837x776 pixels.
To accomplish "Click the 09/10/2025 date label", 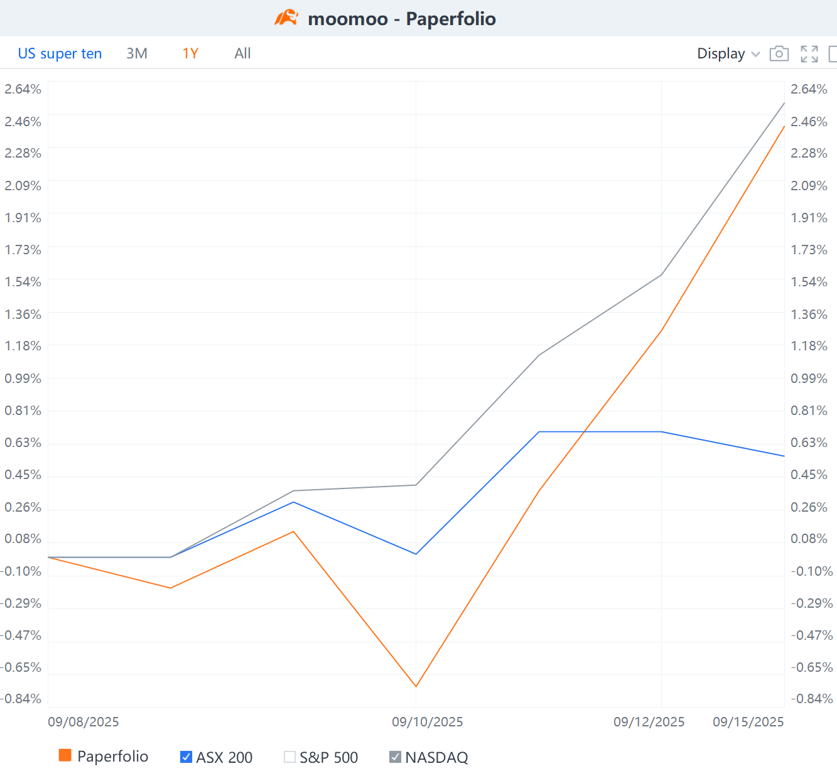I will point(427,722).
